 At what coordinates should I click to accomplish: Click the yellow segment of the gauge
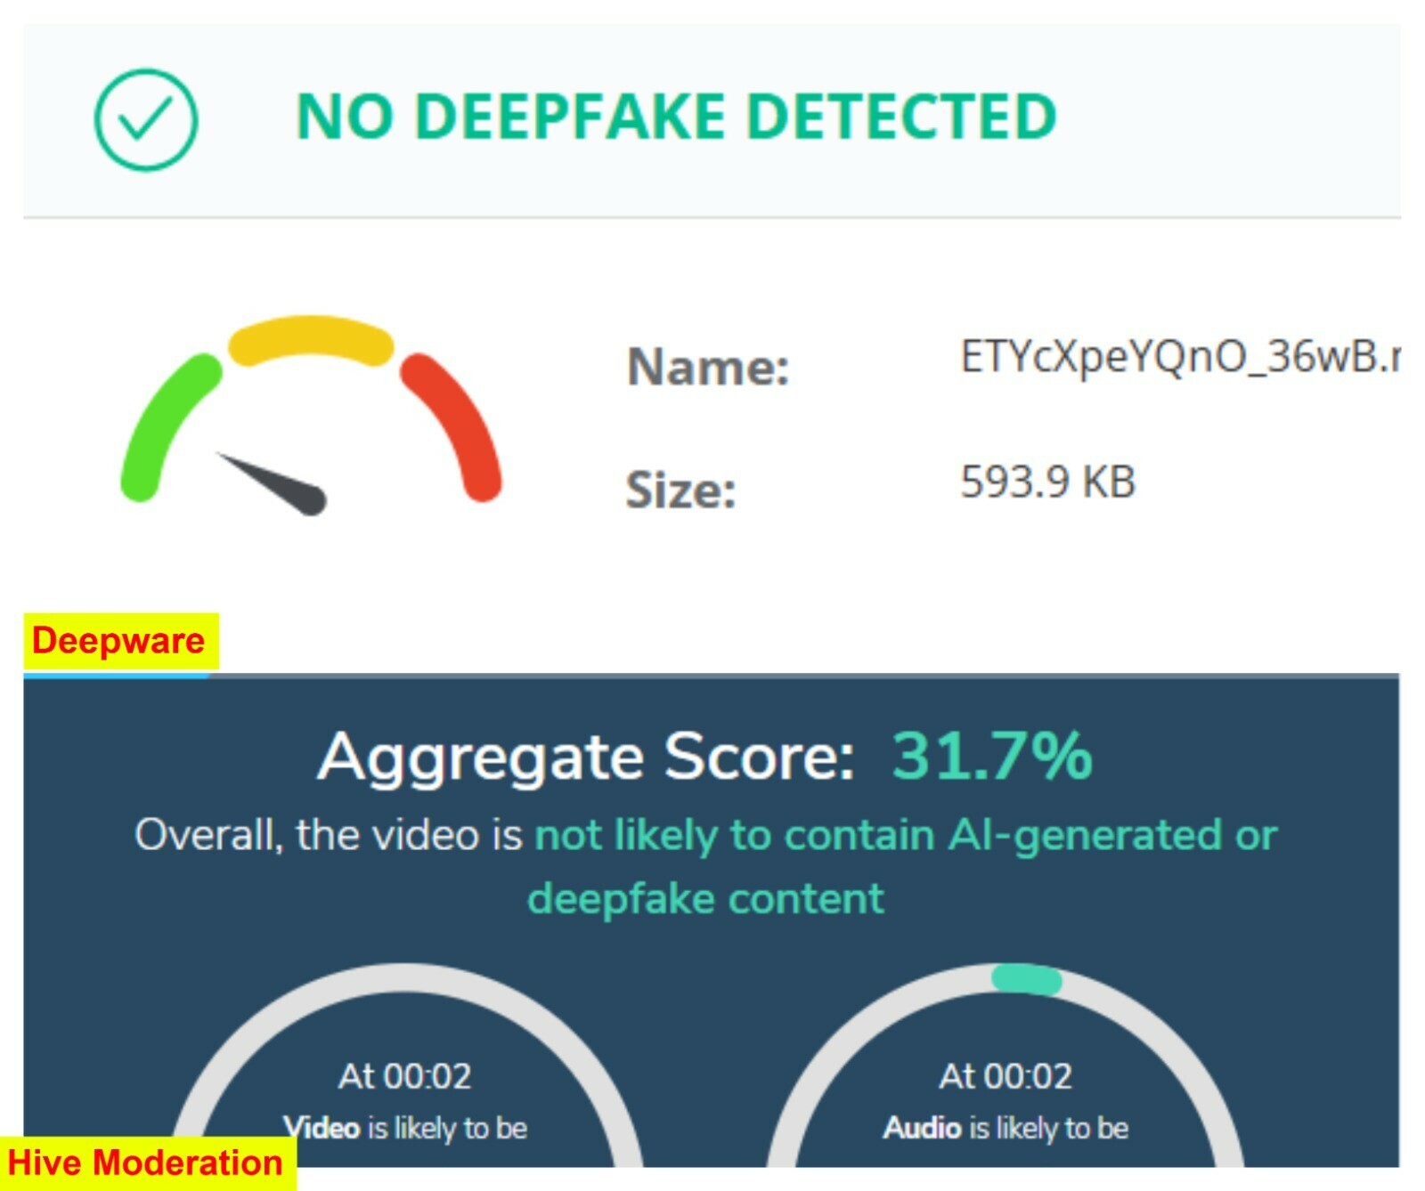click(x=310, y=338)
